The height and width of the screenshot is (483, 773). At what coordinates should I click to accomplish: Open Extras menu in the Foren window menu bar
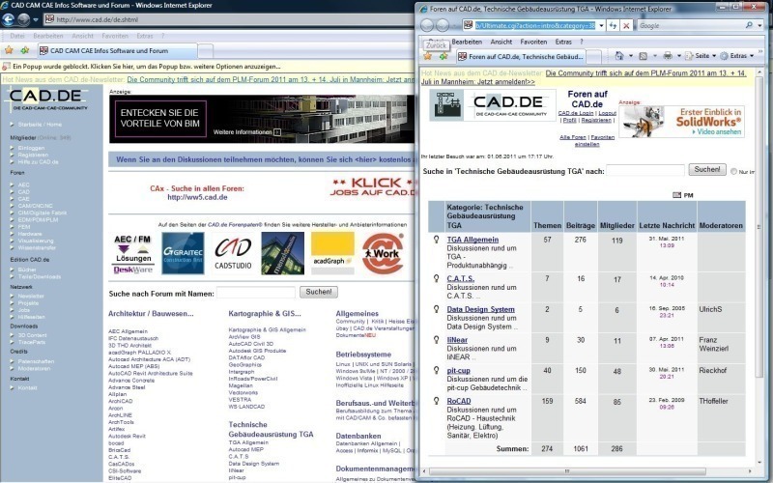563,42
